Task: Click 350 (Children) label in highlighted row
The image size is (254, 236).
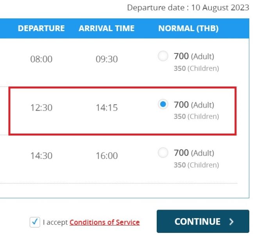Action: click(x=197, y=116)
